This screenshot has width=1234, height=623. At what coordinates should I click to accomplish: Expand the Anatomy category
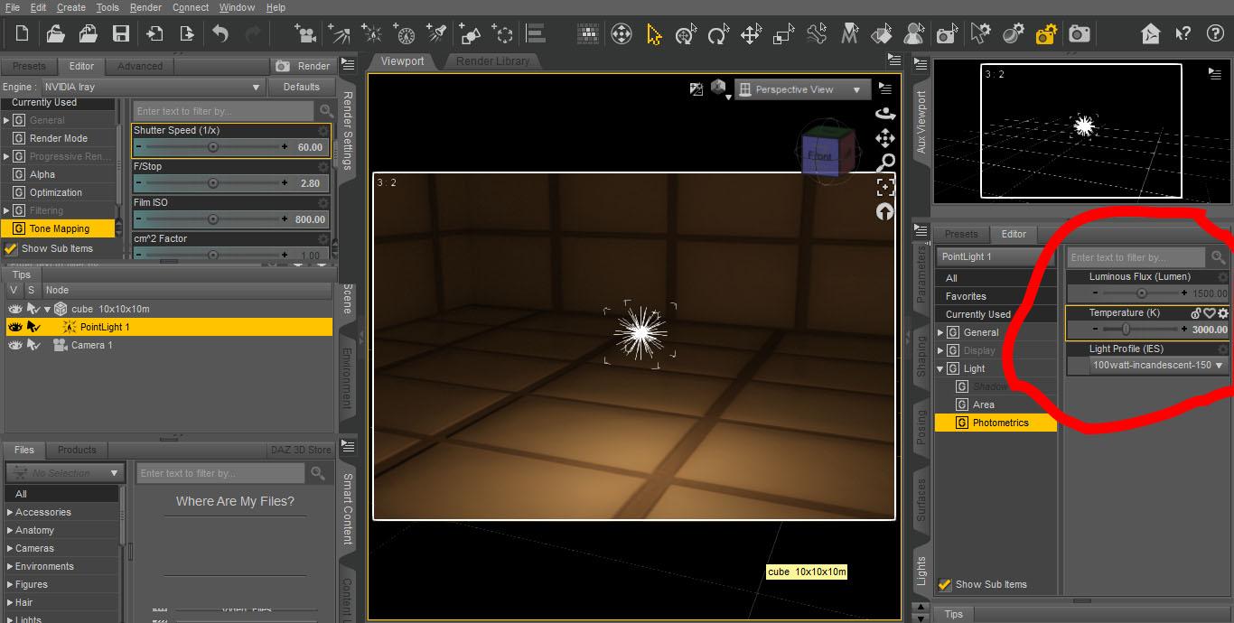coord(10,530)
